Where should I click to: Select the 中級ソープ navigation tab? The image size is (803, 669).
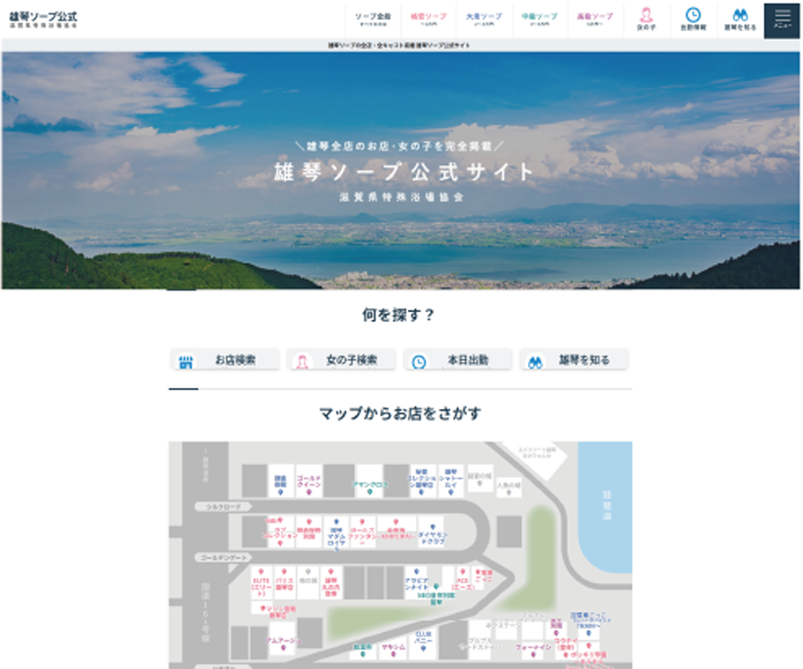(x=539, y=20)
